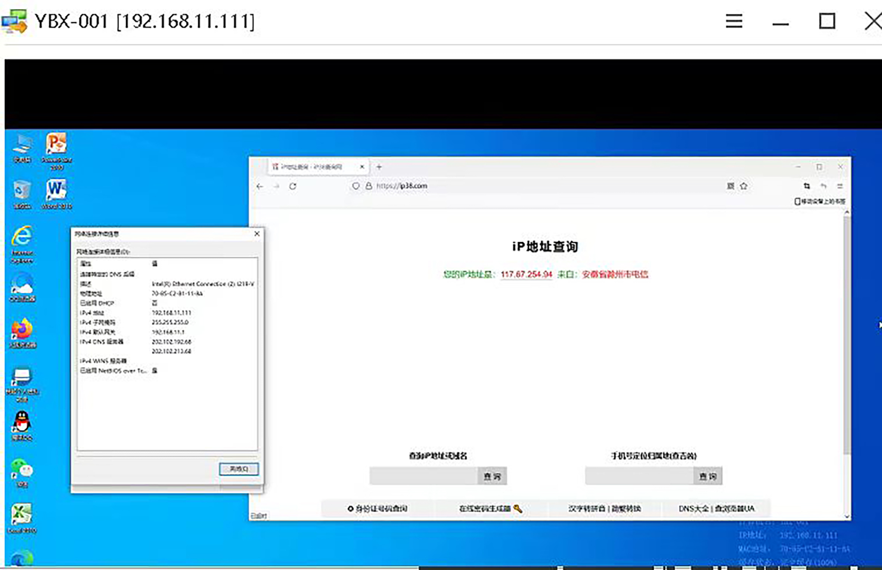
Task: Close the IP地址查询 browser tab
Action: [362, 167]
